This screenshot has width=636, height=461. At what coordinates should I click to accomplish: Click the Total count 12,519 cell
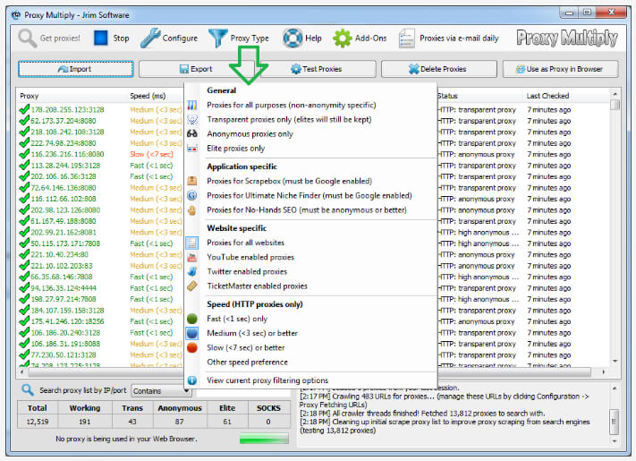38,422
